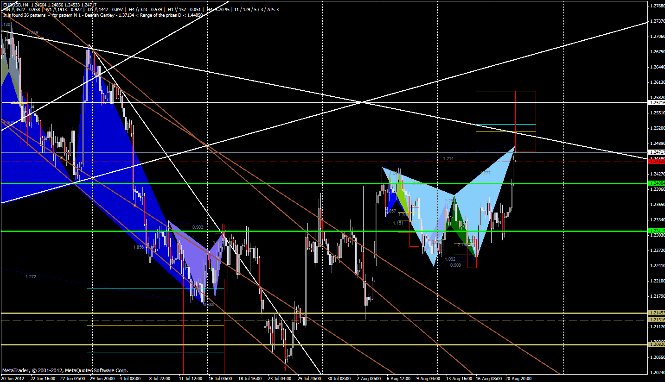Click the 1.25200 price axis label
The height and width of the screenshot is (382, 665).
[x=657, y=128]
